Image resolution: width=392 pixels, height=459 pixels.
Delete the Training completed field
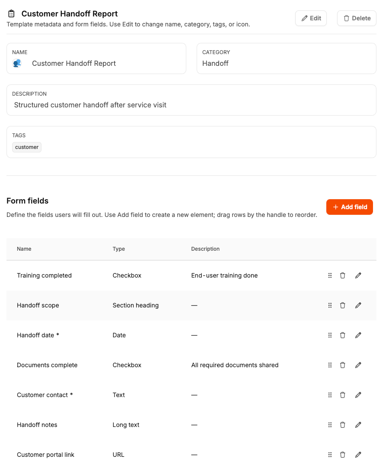tap(343, 275)
